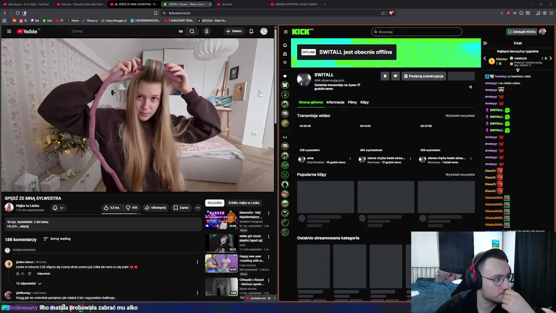This screenshot has width=556, height=313.
Task: Expand description with ...więcej
Action: click(23, 226)
